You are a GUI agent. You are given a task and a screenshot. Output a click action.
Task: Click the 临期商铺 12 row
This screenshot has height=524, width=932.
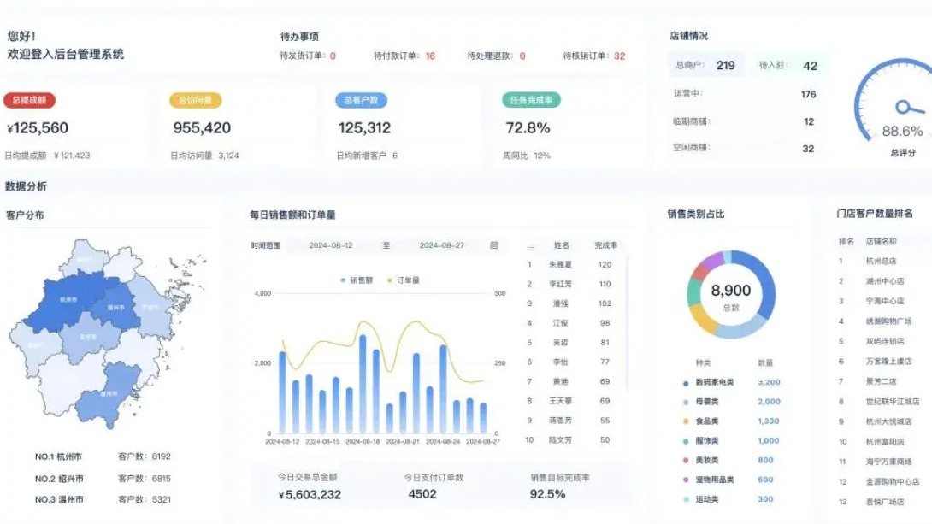(x=745, y=121)
